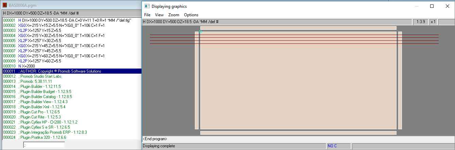Select line Plugin Integração Promob ERP

tap(72, 132)
